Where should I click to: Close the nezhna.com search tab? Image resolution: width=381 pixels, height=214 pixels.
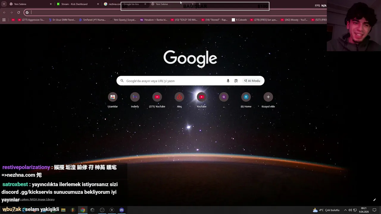click(x=145, y=4)
